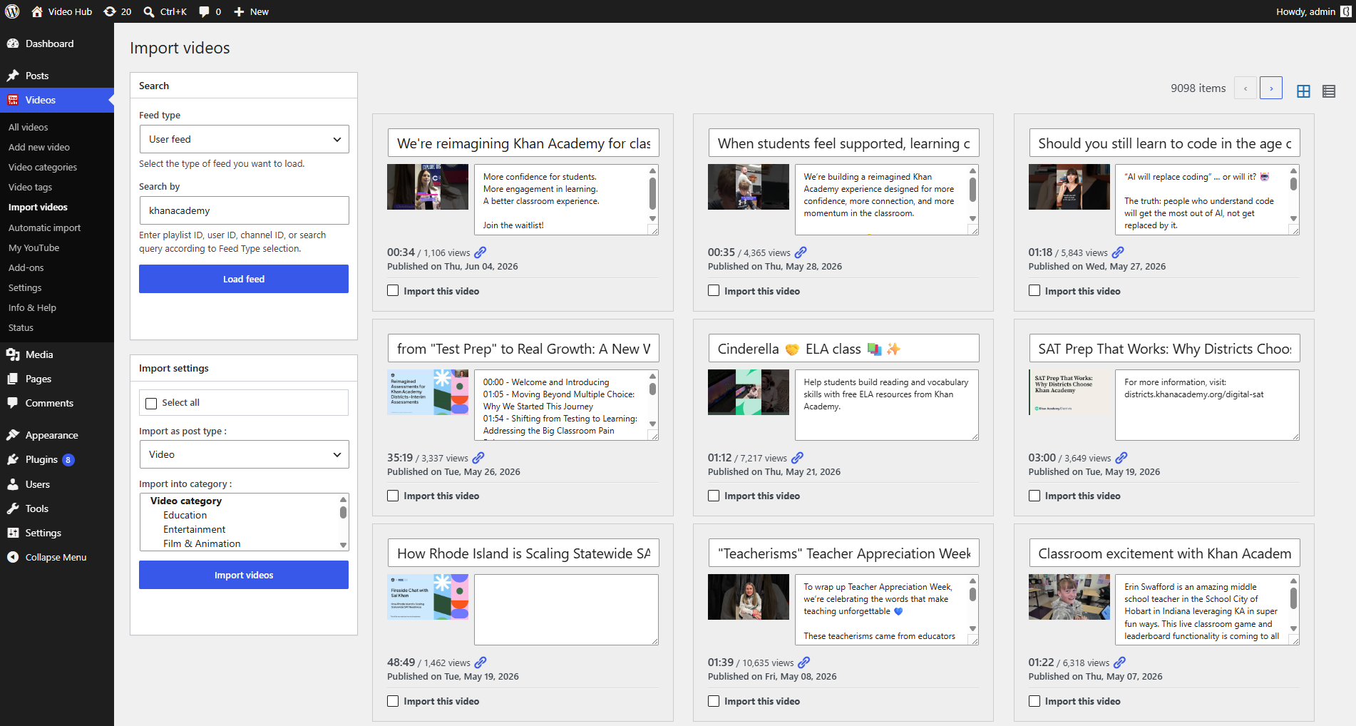Open link icon for the 5,843 views video
The image size is (1356, 726).
(1118, 252)
